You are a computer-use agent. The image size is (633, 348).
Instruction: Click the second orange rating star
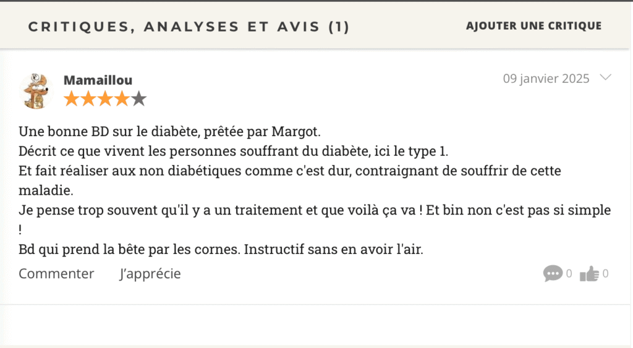tap(88, 99)
